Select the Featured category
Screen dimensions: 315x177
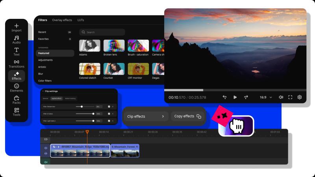[x=55, y=53]
